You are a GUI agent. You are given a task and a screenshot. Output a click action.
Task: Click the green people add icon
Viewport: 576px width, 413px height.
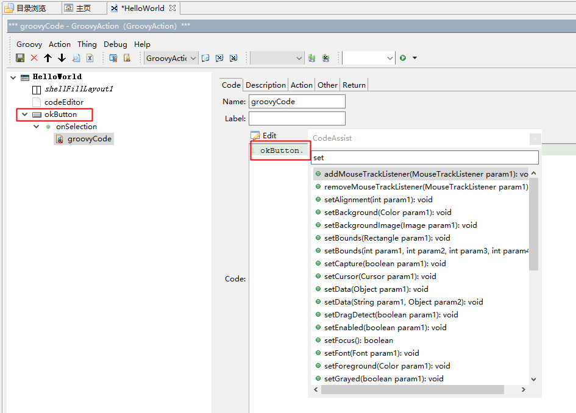pos(311,58)
